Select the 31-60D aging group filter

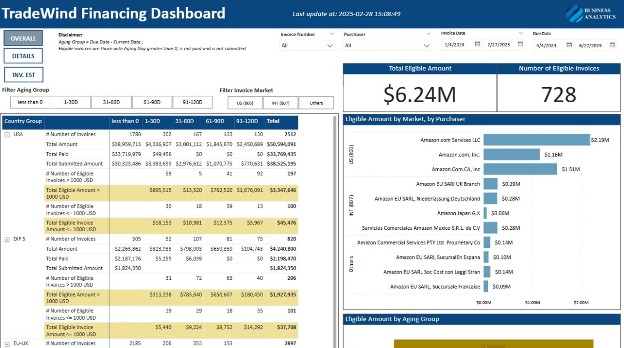point(111,102)
